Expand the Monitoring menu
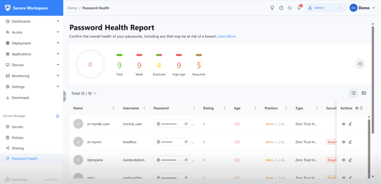381x184 pixels. point(31,76)
